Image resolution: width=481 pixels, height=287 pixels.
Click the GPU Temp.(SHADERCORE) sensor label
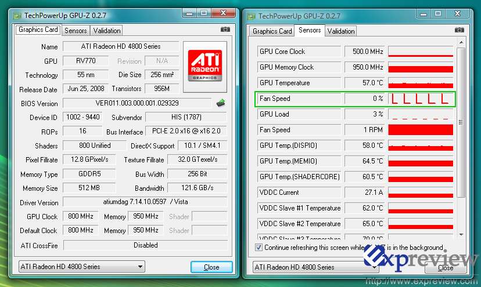[299, 177]
